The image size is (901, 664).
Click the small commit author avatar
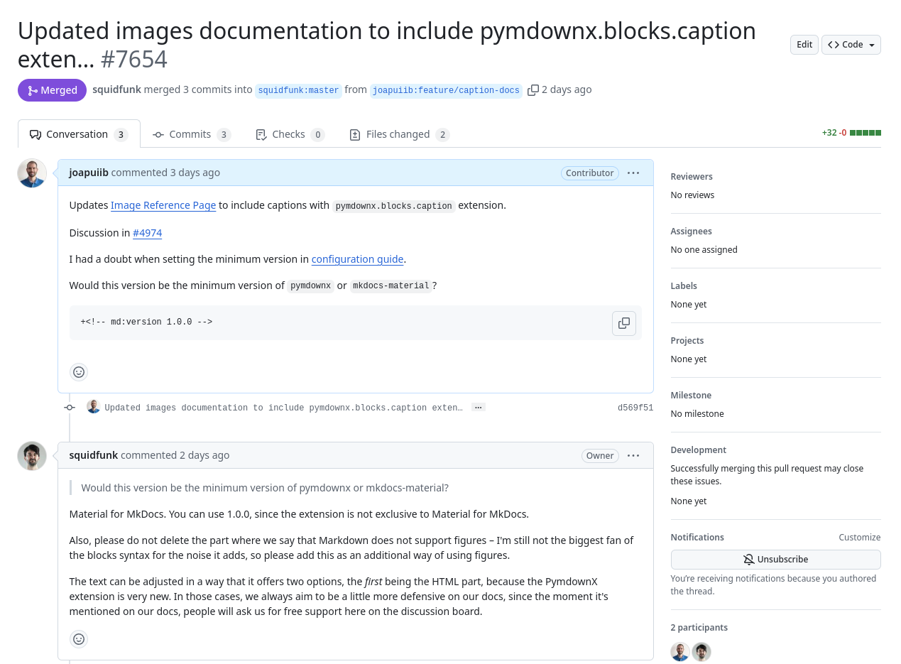pyautogui.click(x=94, y=407)
